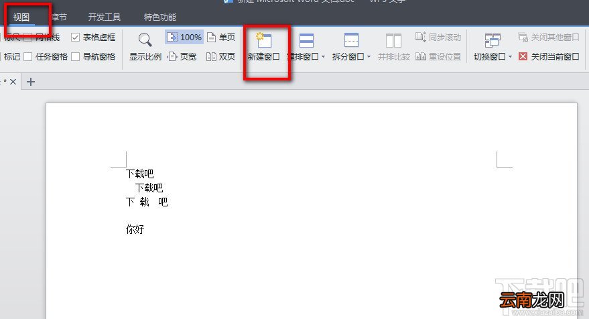This screenshot has width=589, height=319.
Task: Toggle the 表格虚框 checkbox
Action: pyautogui.click(x=76, y=38)
